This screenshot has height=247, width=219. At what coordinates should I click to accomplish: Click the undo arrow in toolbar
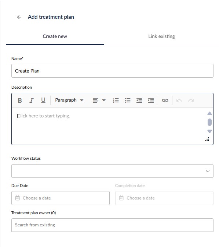pos(179,100)
